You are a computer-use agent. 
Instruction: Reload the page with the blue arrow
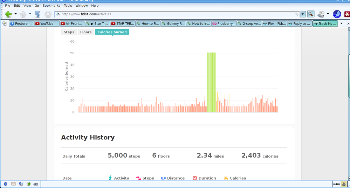[37, 14]
